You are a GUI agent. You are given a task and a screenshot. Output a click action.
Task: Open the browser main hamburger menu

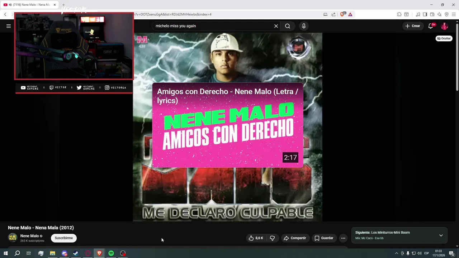(454, 14)
